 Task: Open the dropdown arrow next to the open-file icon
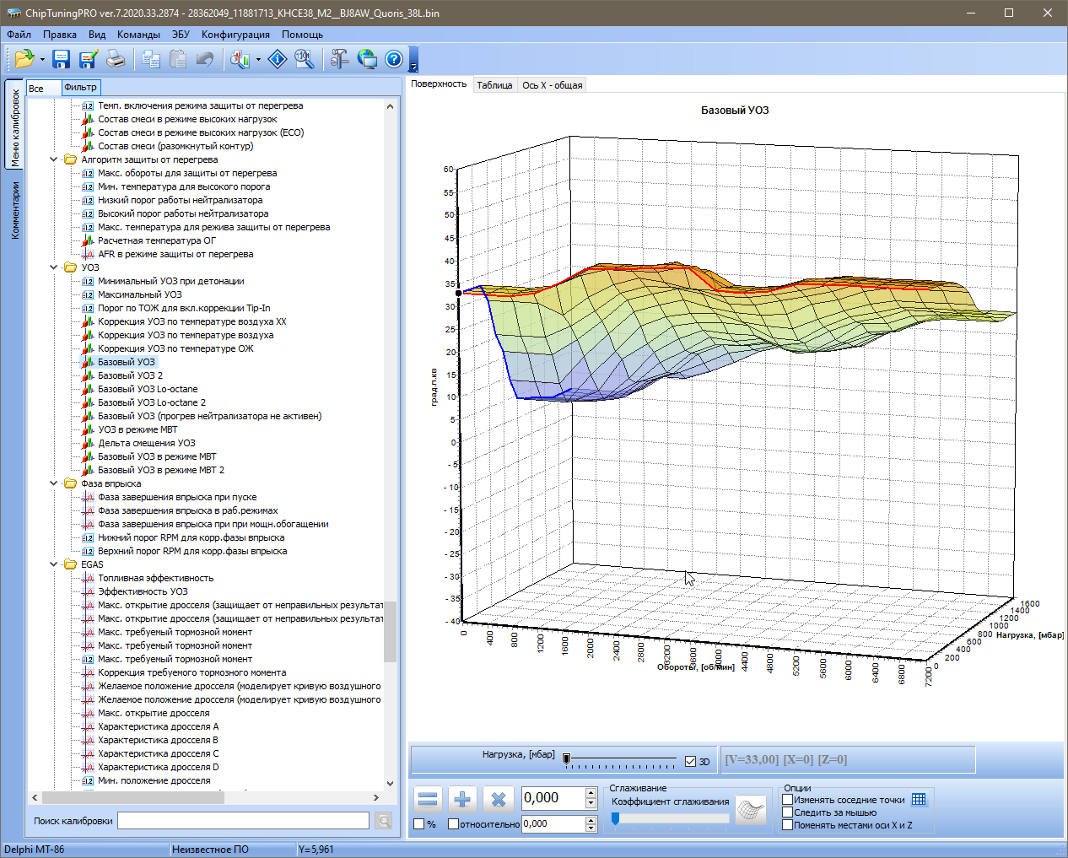click(42, 60)
